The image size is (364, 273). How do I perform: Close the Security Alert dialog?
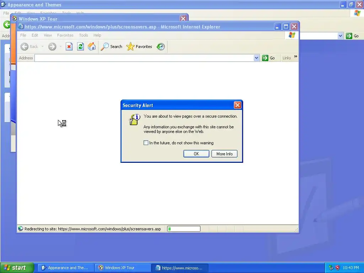237,105
